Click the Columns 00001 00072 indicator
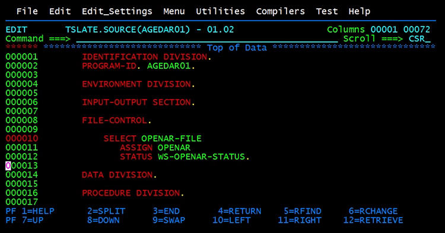Image resolution: width=445 pixels, height=233 pixels. click(x=379, y=30)
